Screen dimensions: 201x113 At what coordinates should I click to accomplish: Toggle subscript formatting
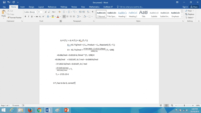pyautogui.click(x=40, y=17)
